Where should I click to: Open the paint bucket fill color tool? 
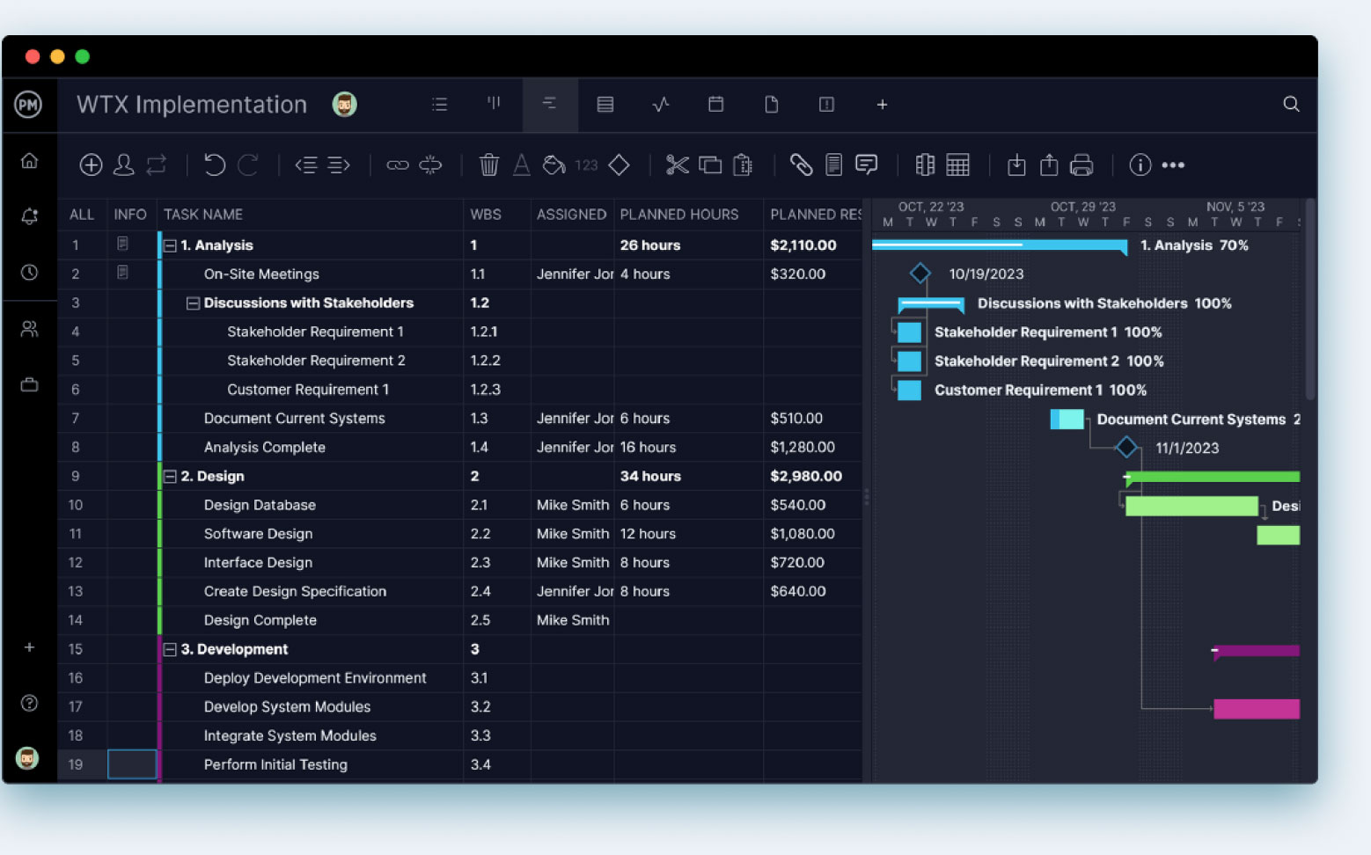554,164
